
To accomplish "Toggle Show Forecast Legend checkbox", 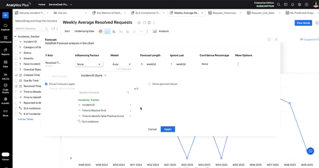I will tap(46, 84).
